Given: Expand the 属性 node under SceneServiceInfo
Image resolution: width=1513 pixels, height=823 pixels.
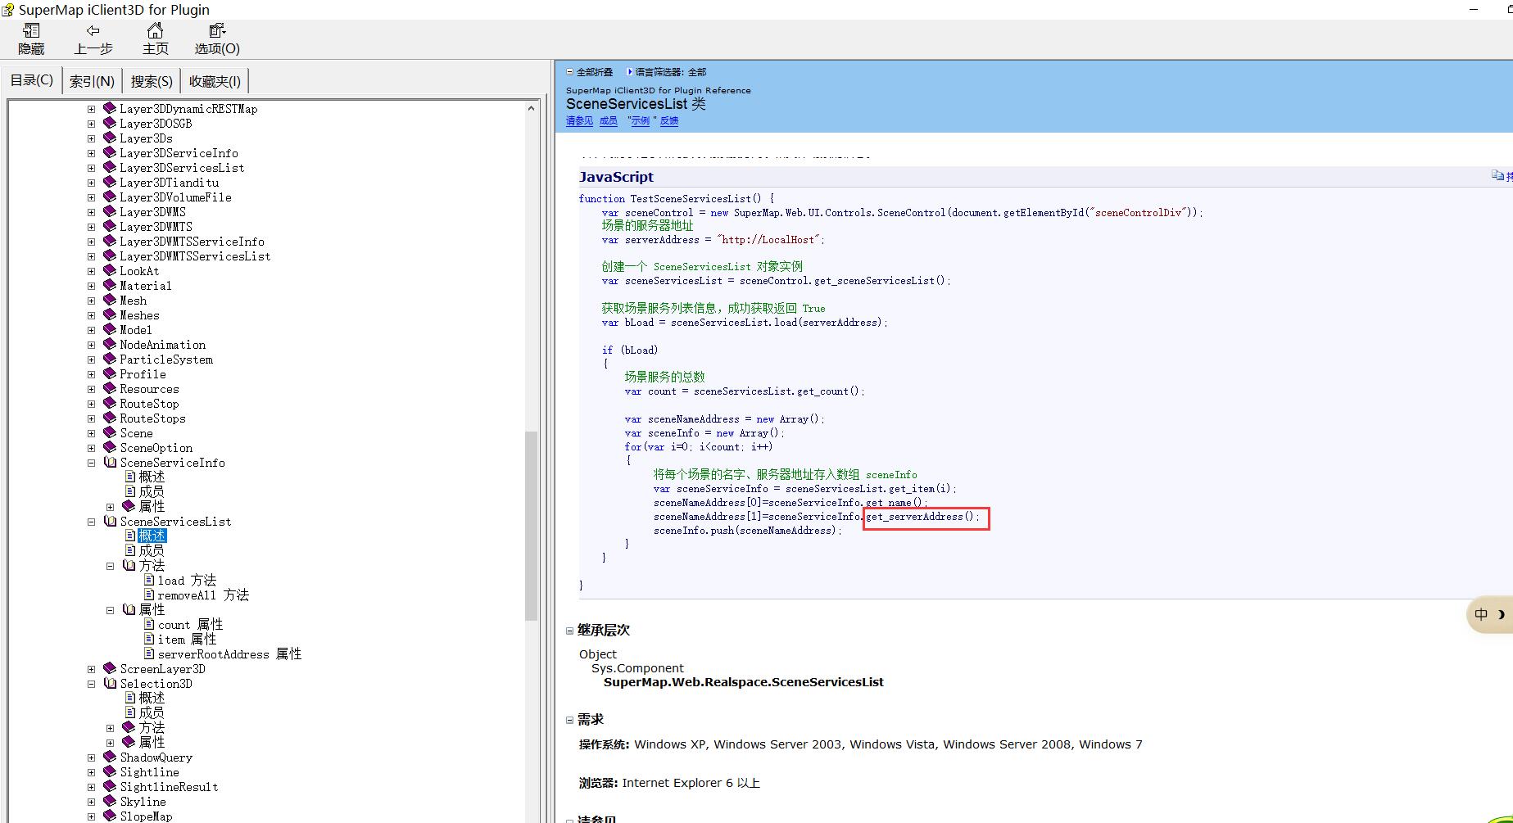Looking at the screenshot, I should coord(110,507).
